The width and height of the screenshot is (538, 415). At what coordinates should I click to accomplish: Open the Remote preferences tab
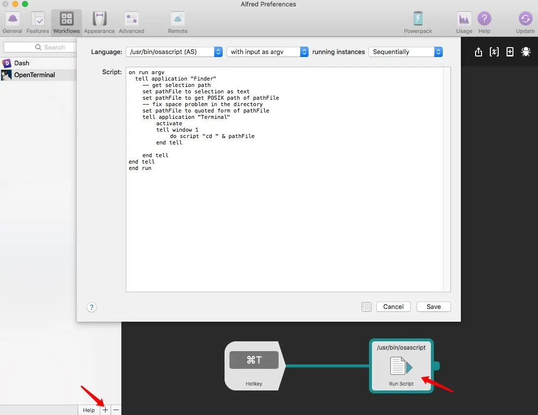point(178,22)
